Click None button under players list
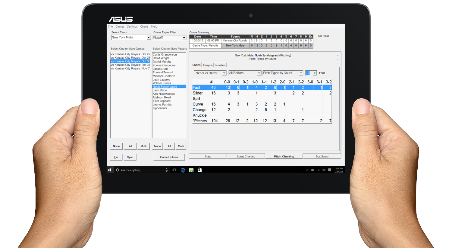Viewport: 452px width, 248px height. (x=158, y=146)
